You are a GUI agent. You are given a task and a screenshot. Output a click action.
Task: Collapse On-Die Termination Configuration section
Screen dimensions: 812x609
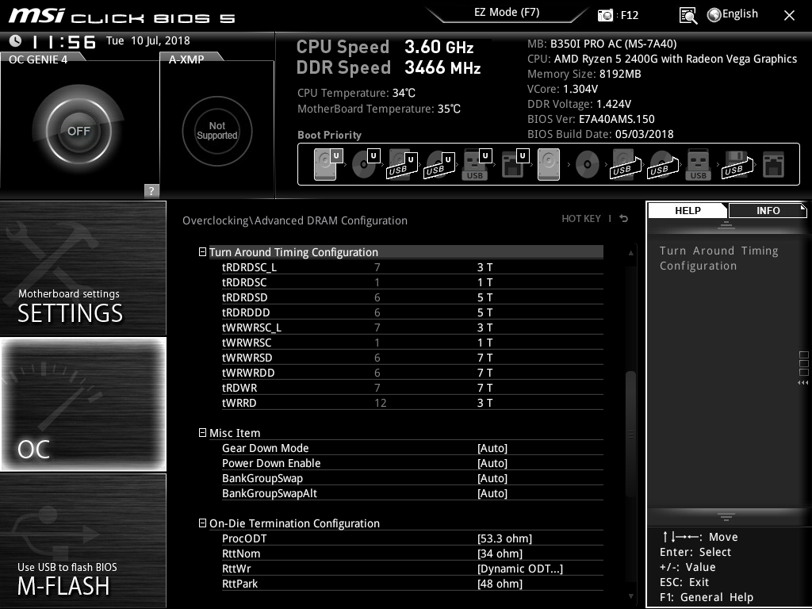(202, 523)
